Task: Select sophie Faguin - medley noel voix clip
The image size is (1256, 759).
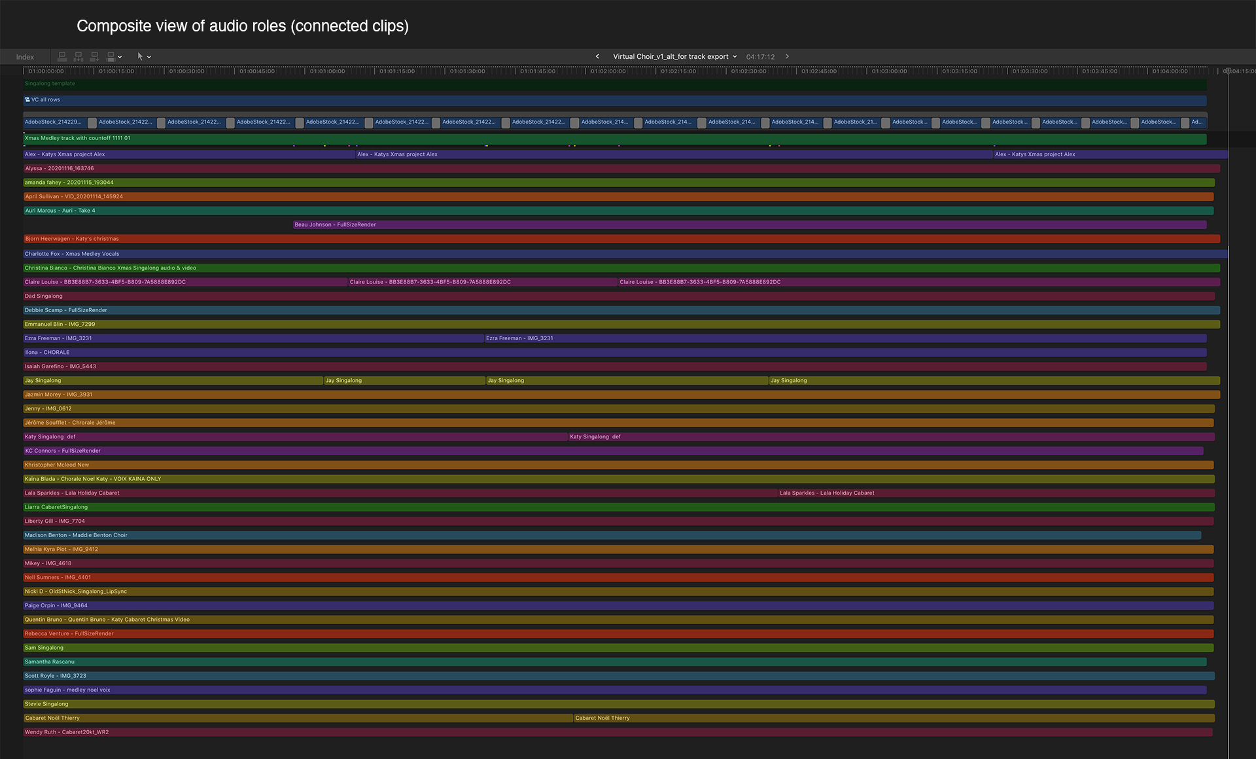Action: [x=615, y=690]
